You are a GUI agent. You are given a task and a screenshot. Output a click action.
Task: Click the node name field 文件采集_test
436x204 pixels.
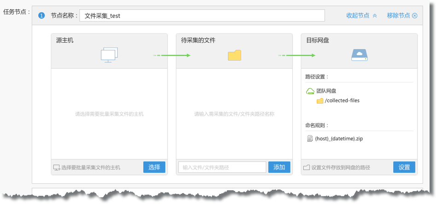[x=202, y=16]
